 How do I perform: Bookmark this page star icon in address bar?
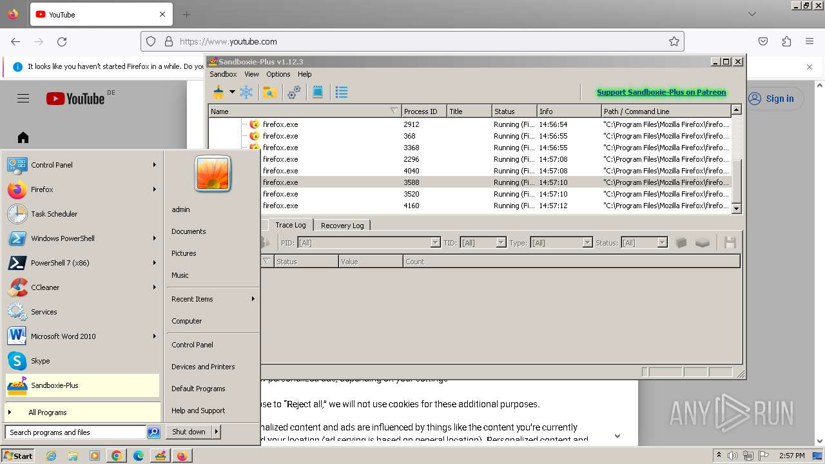[x=674, y=41]
